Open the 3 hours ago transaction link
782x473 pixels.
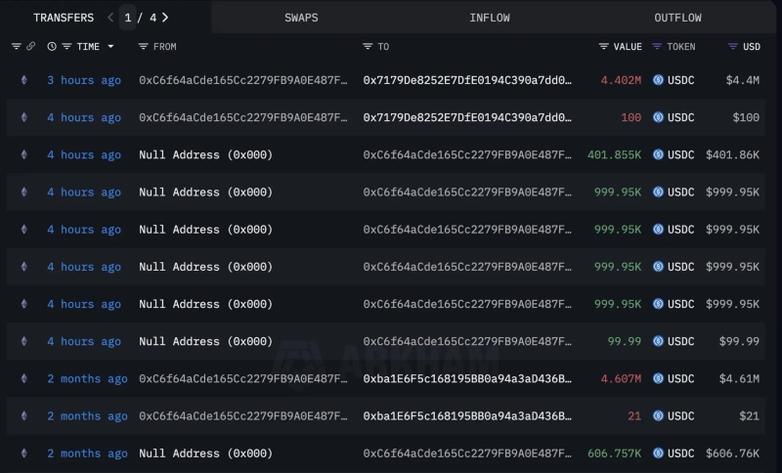tap(84, 80)
